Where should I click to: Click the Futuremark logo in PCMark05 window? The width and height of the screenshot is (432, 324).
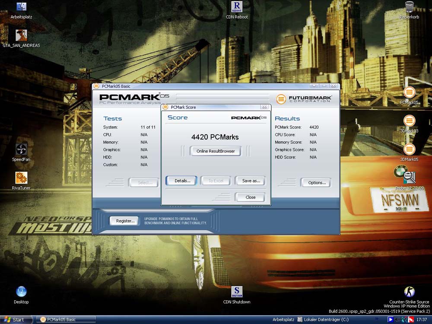(304, 99)
